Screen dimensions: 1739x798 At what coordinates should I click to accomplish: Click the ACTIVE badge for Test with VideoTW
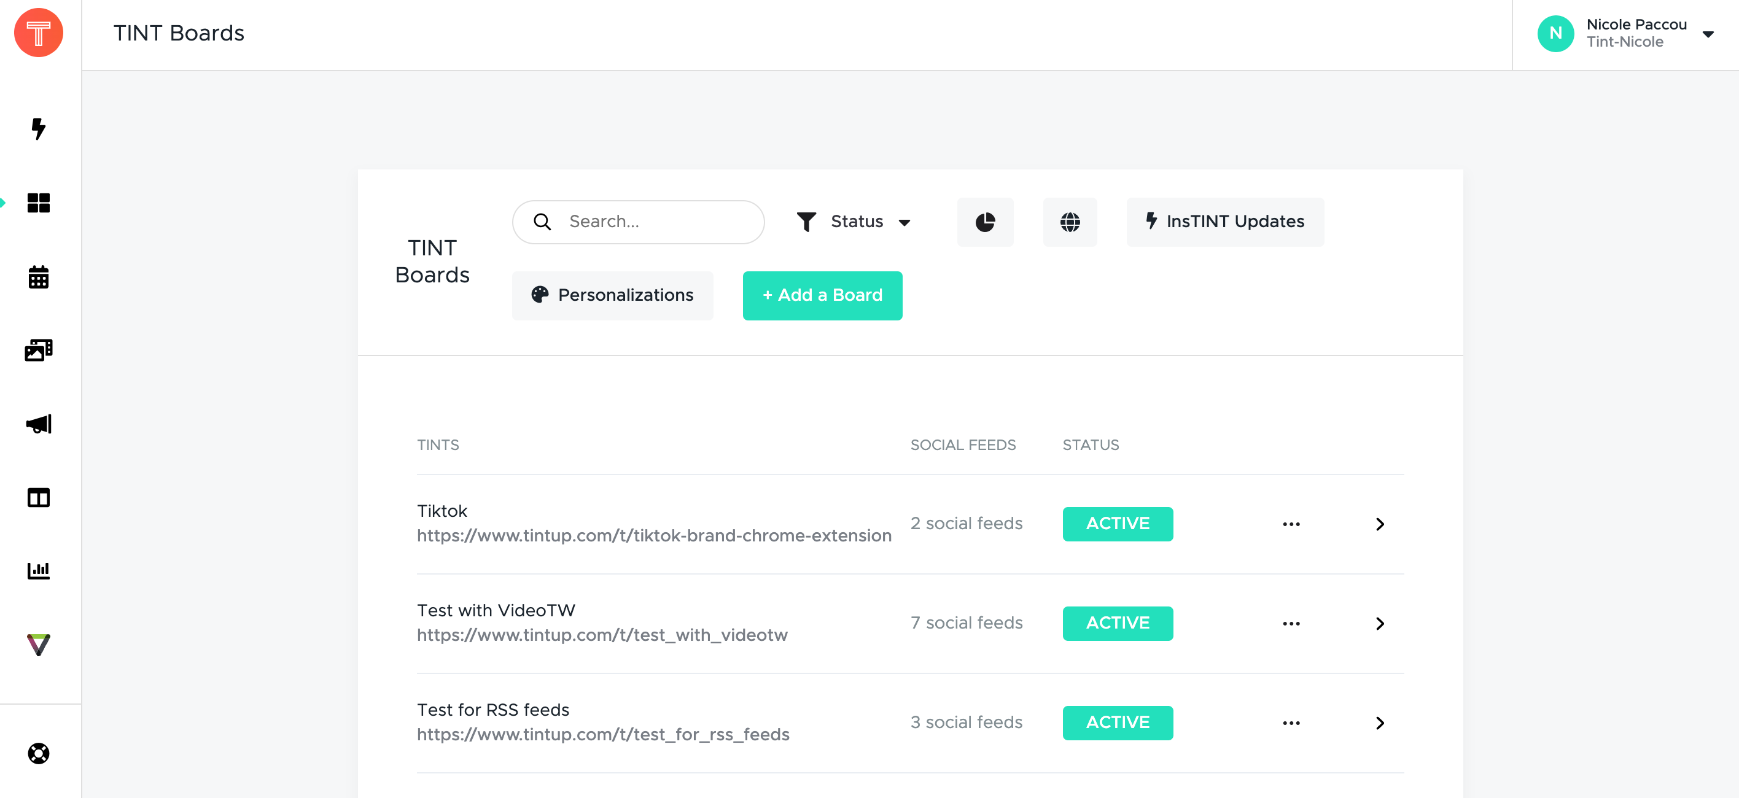pyautogui.click(x=1117, y=622)
